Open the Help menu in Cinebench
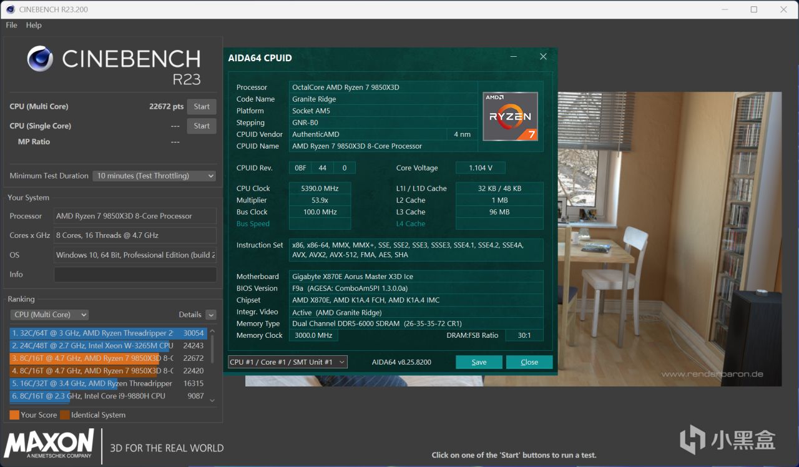Viewport: 799px width, 467px height. coord(34,25)
